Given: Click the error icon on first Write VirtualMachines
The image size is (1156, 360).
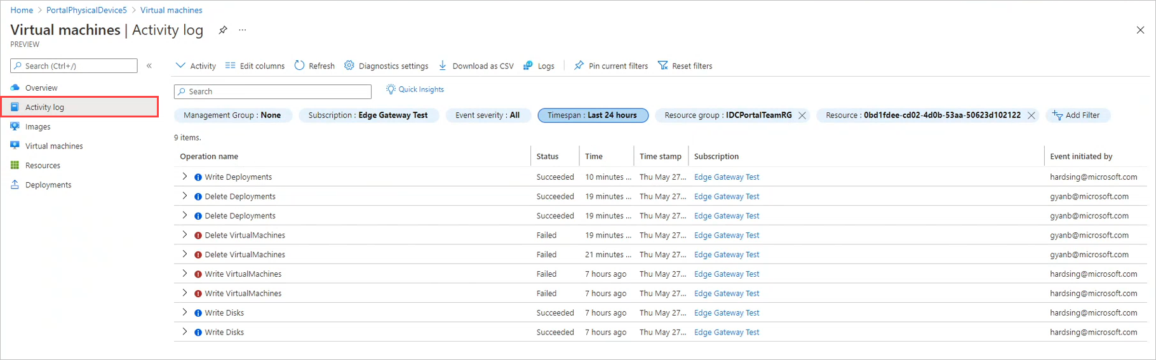Looking at the screenshot, I should [x=198, y=274].
